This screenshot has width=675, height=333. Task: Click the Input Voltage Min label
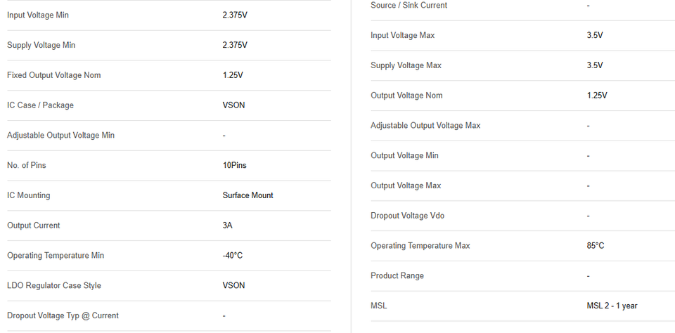(38, 15)
